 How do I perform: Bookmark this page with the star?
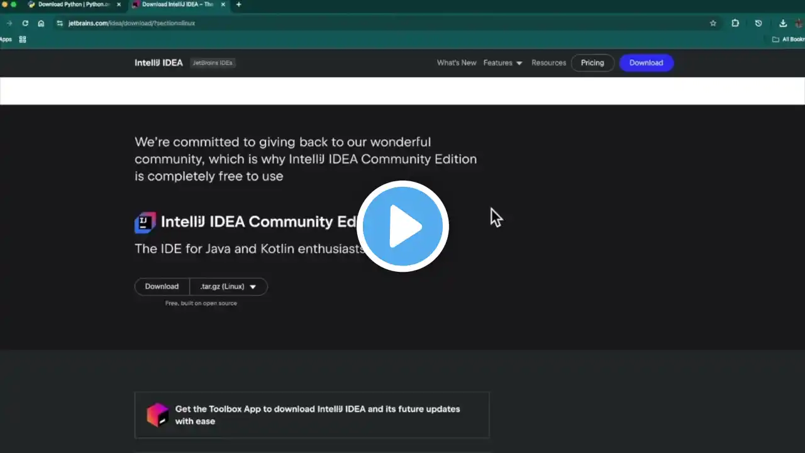click(x=713, y=23)
